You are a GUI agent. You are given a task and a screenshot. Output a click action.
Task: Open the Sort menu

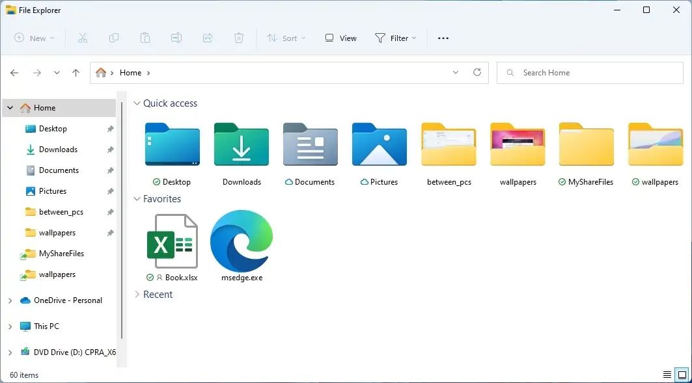286,38
